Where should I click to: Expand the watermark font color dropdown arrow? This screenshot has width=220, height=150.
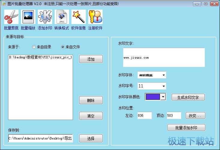click(163, 97)
